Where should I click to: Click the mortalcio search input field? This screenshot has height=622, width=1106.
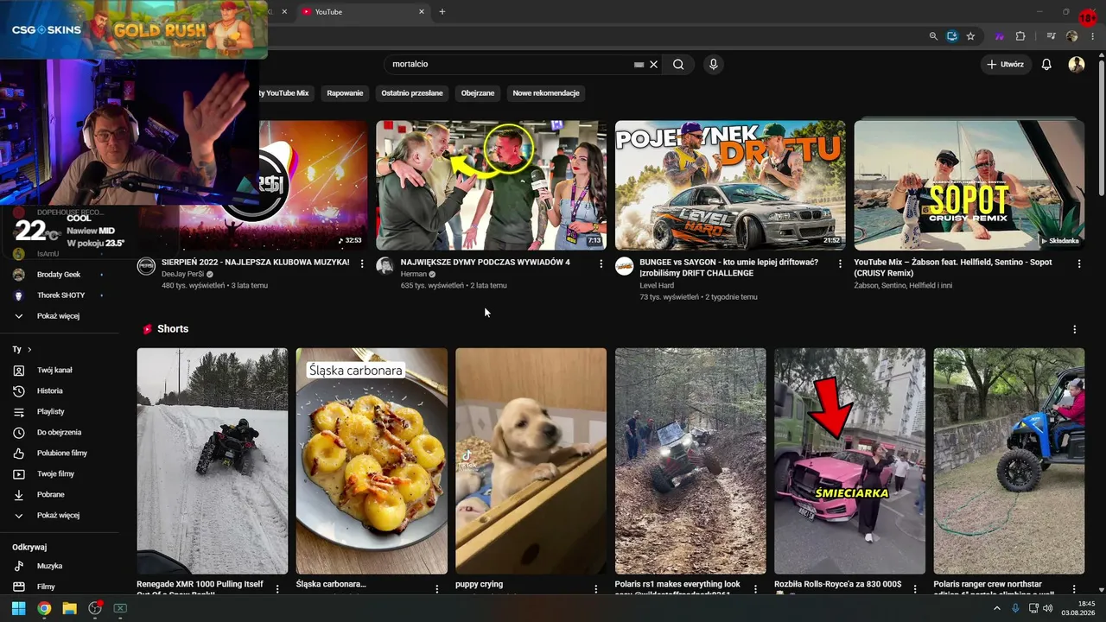pyautogui.click(x=513, y=64)
